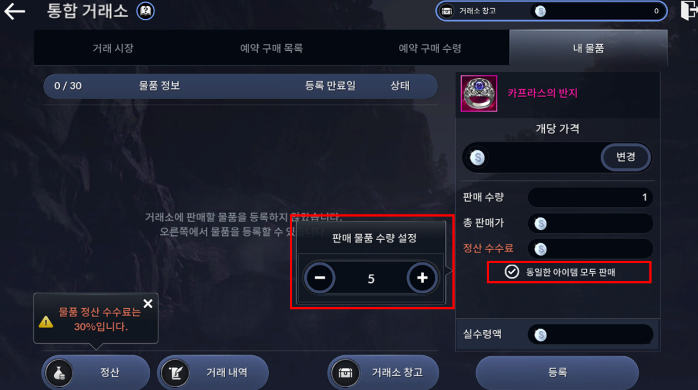
Task: Select the 예약 구매 수령 tab
Action: [430, 48]
